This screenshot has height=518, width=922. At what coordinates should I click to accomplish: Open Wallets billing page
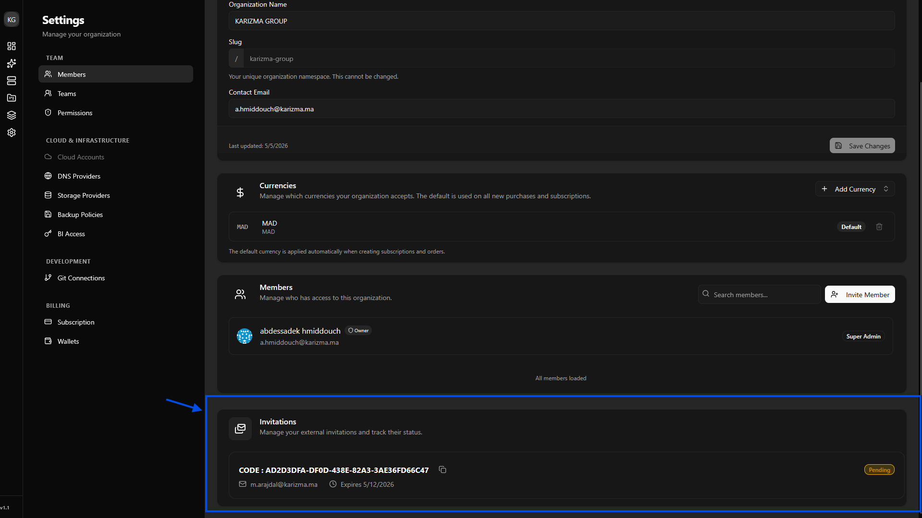click(x=116, y=341)
